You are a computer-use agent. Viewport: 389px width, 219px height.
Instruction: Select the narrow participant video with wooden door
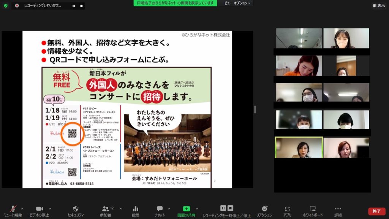tap(346, 66)
